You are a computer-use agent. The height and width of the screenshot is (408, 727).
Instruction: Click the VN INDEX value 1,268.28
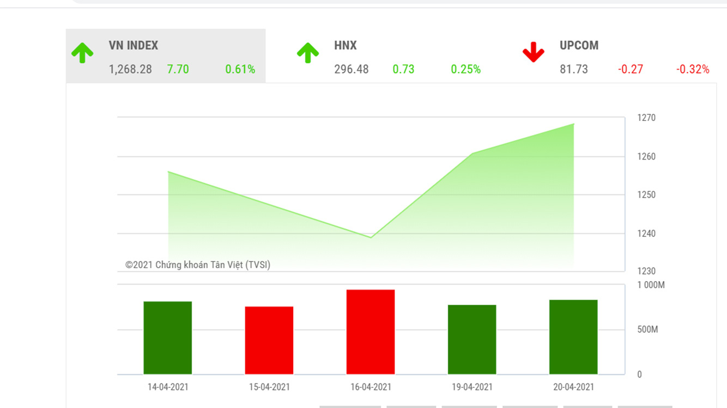point(130,69)
